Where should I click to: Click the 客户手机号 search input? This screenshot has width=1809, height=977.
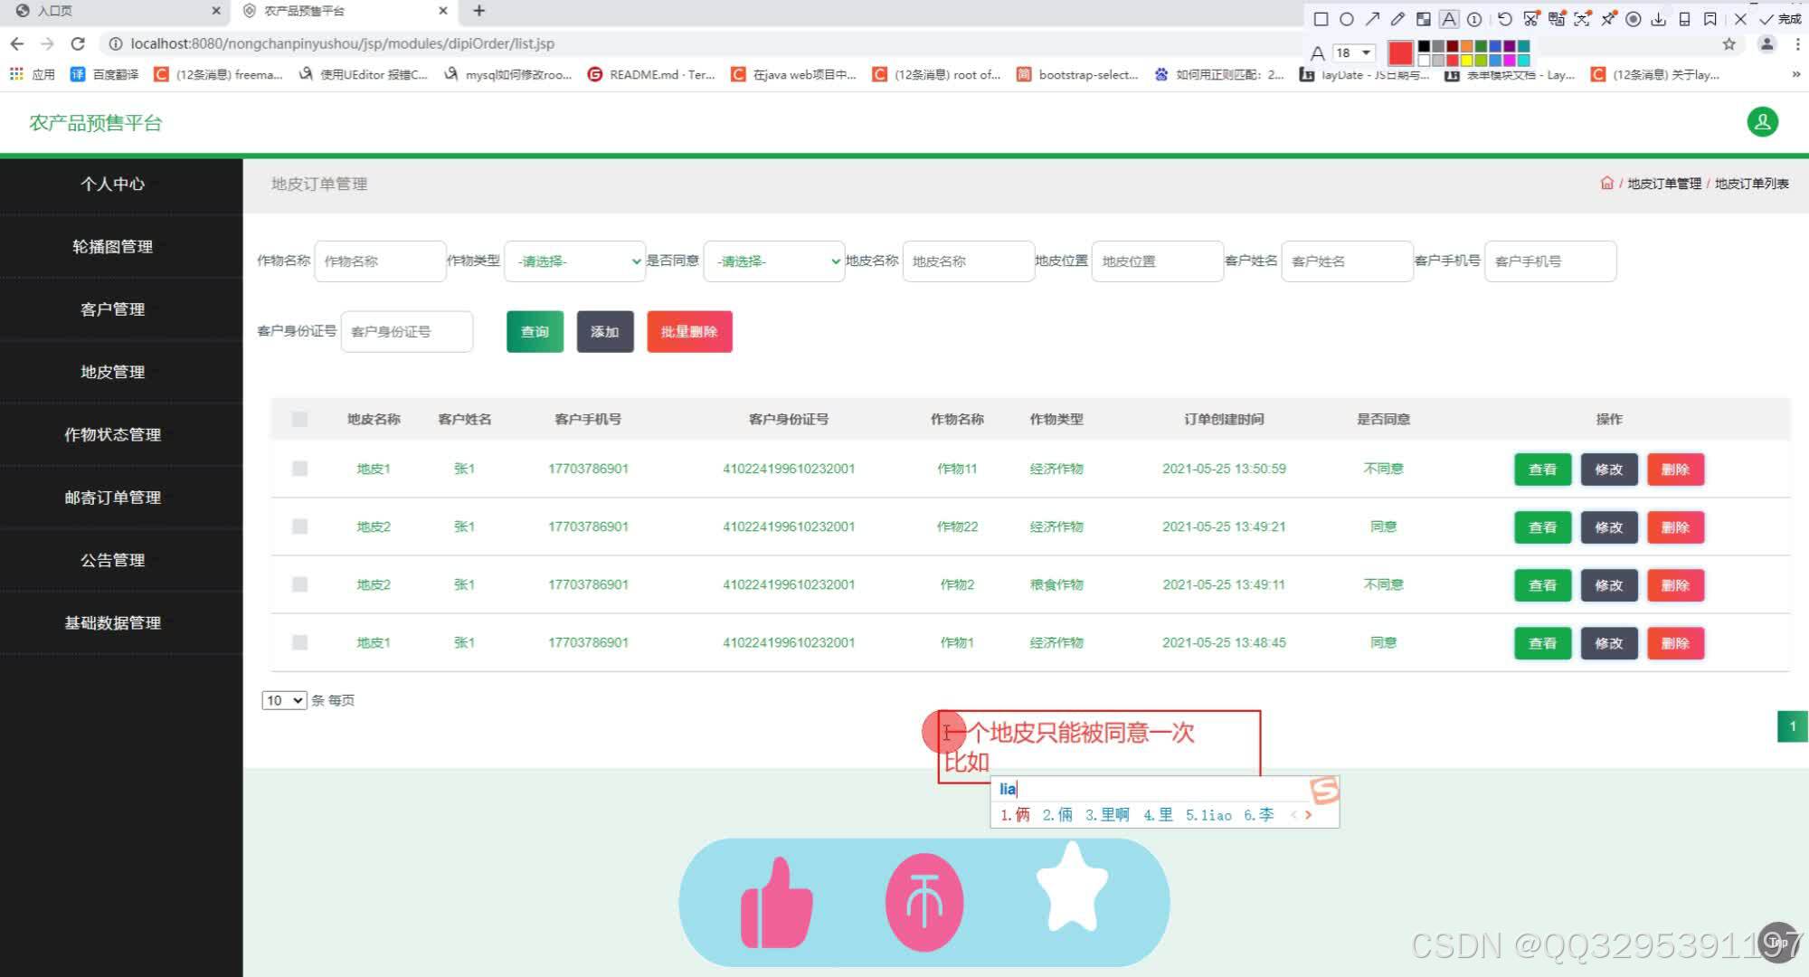coord(1550,261)
